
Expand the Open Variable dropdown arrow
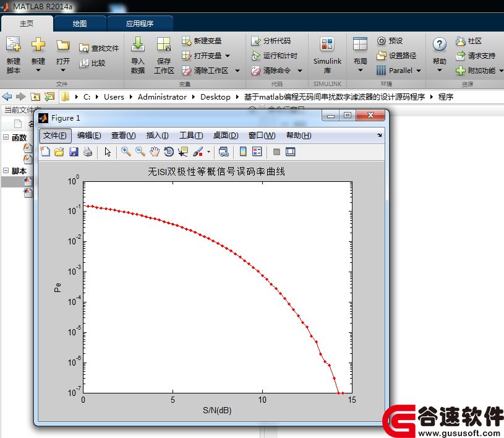coord(228,56)
